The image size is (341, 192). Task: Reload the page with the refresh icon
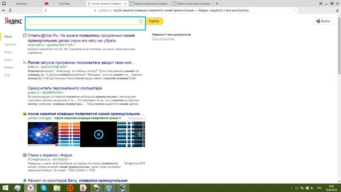(46, 10)
